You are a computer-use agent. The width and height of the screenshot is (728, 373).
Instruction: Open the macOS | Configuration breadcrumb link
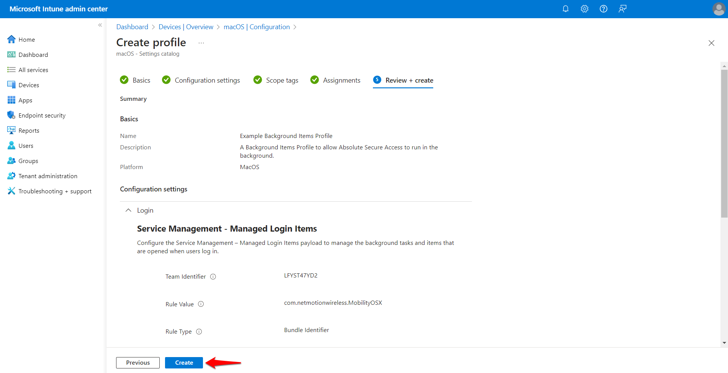[257, 27]
